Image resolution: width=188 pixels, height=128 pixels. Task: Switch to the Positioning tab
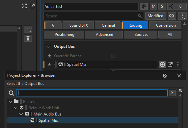[x=64, y=35]
